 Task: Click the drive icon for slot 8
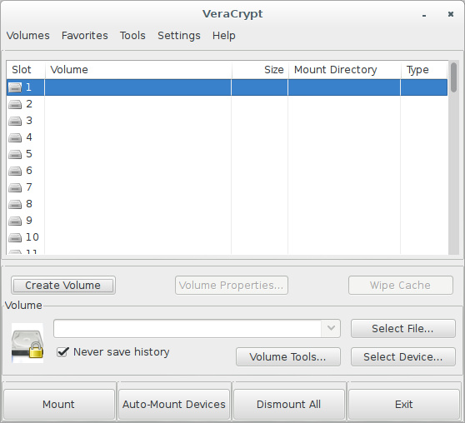(x=15, y=204)
